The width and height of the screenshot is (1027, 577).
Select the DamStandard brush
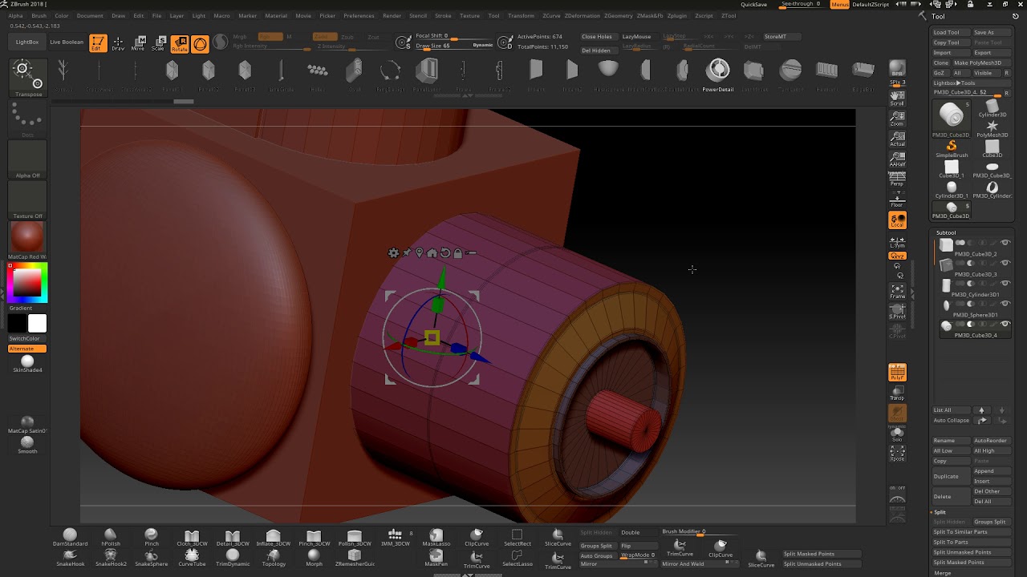pyautogui.click(x=70, y=537)
